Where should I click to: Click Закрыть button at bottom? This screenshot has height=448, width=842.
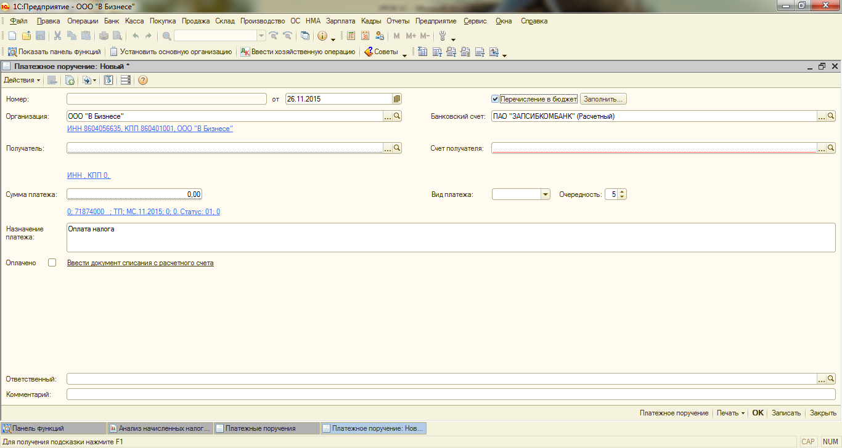click(823, 413)
